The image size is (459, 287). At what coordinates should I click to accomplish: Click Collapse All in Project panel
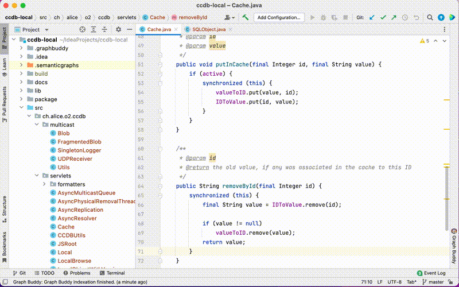[103, 29]
